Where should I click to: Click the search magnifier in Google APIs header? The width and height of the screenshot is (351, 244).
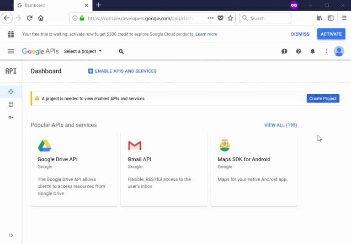[x=121, y=51]
